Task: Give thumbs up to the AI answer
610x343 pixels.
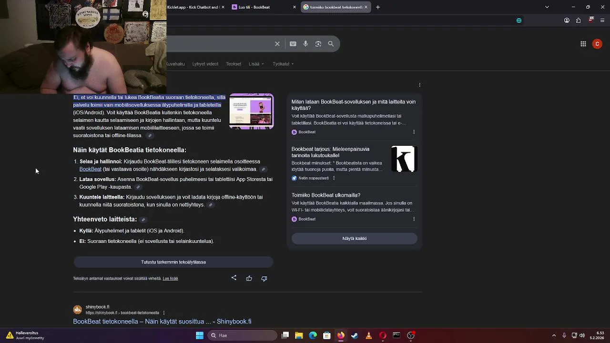Action: tap(249, 278)
